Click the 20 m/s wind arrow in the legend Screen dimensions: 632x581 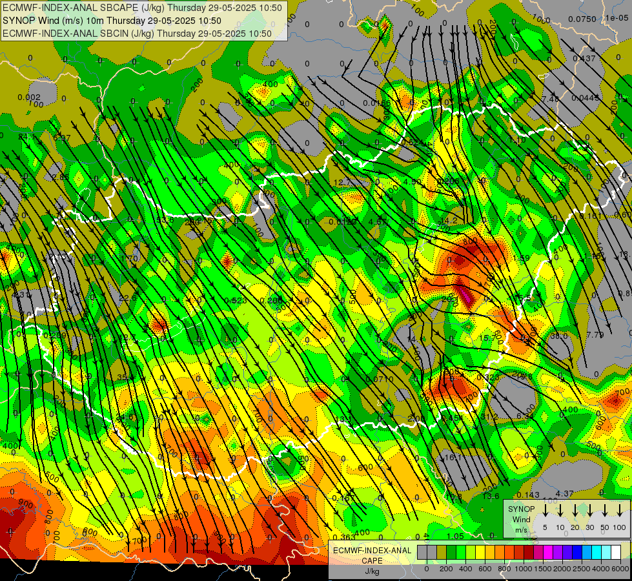click(575, 511)
